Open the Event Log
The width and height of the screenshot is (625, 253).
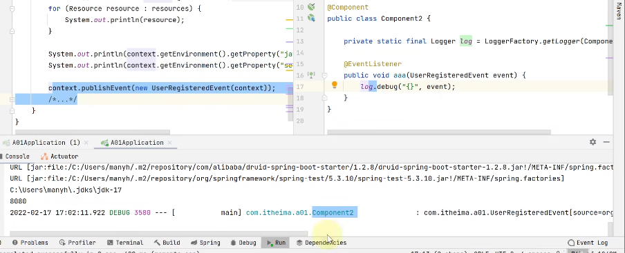(588, 243)
